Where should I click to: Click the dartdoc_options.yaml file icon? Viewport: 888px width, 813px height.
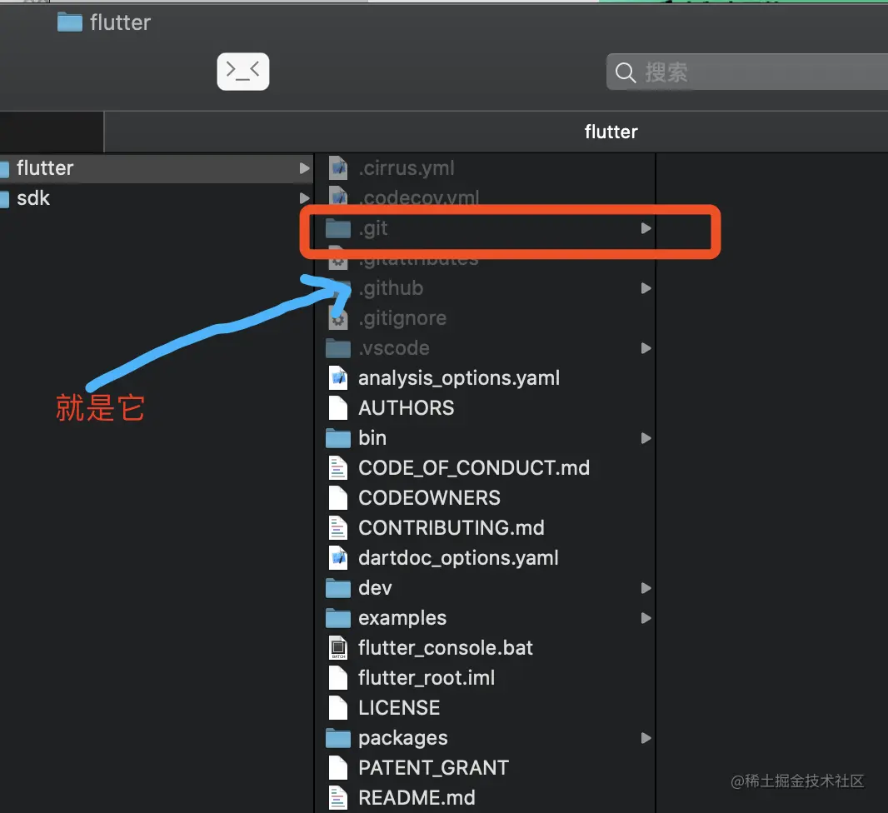tap(338, 558)
